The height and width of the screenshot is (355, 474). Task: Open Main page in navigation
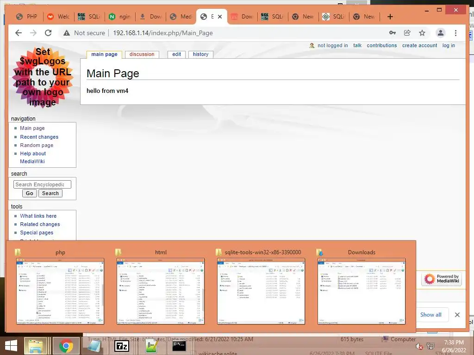tap(32, 129)
